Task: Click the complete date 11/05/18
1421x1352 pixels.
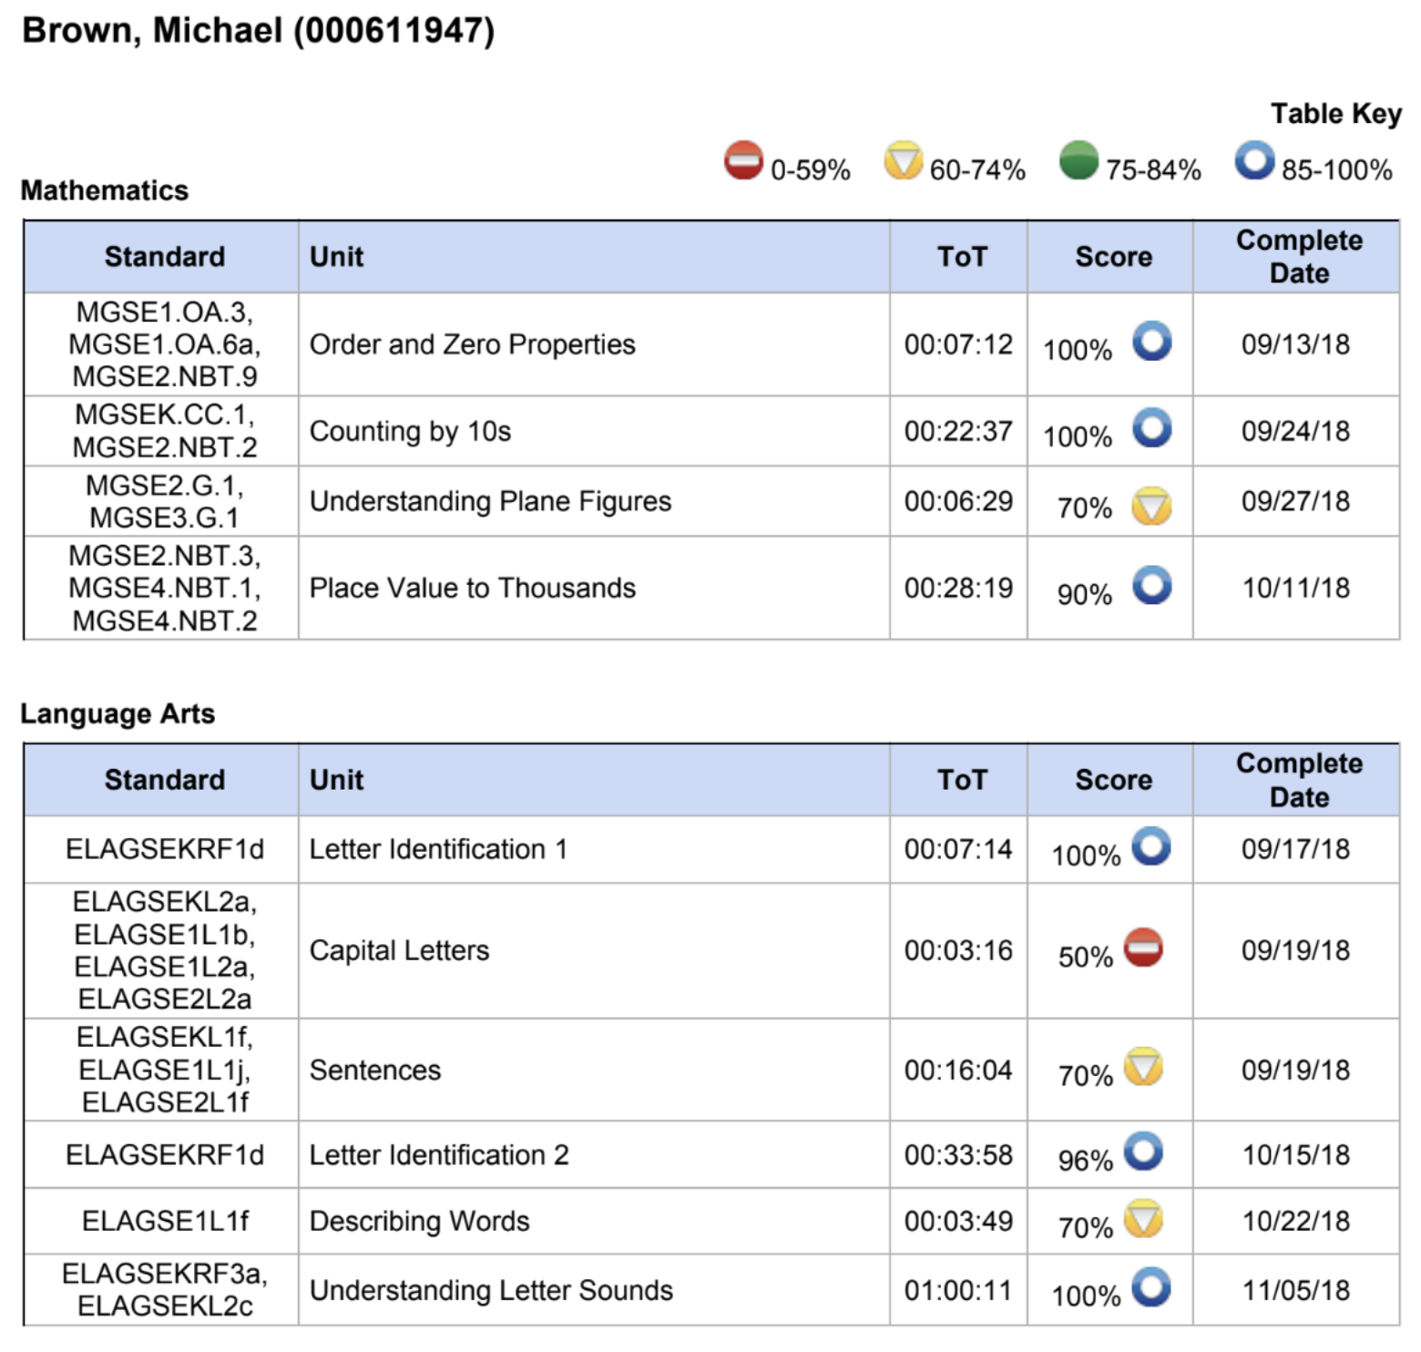Action: pos(1296,1290)
